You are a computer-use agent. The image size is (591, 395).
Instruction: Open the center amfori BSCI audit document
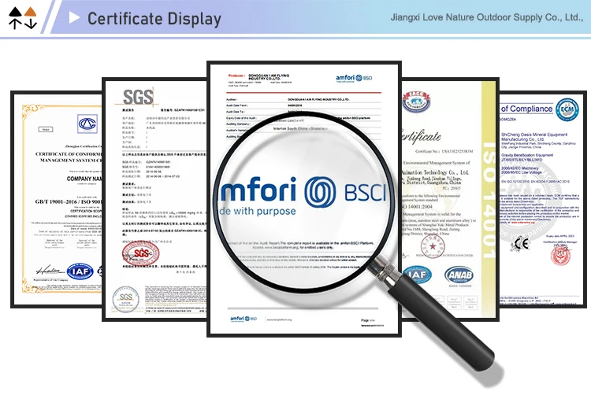[304, 198]
